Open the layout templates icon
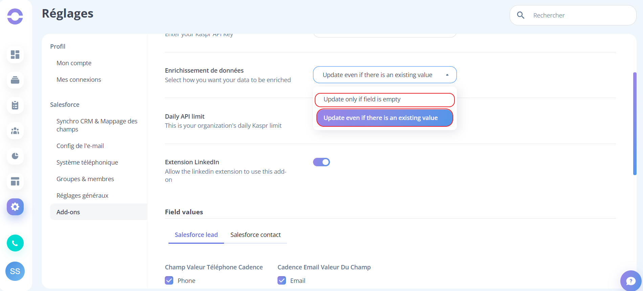 pyautogui.click(x=15, y=181)
